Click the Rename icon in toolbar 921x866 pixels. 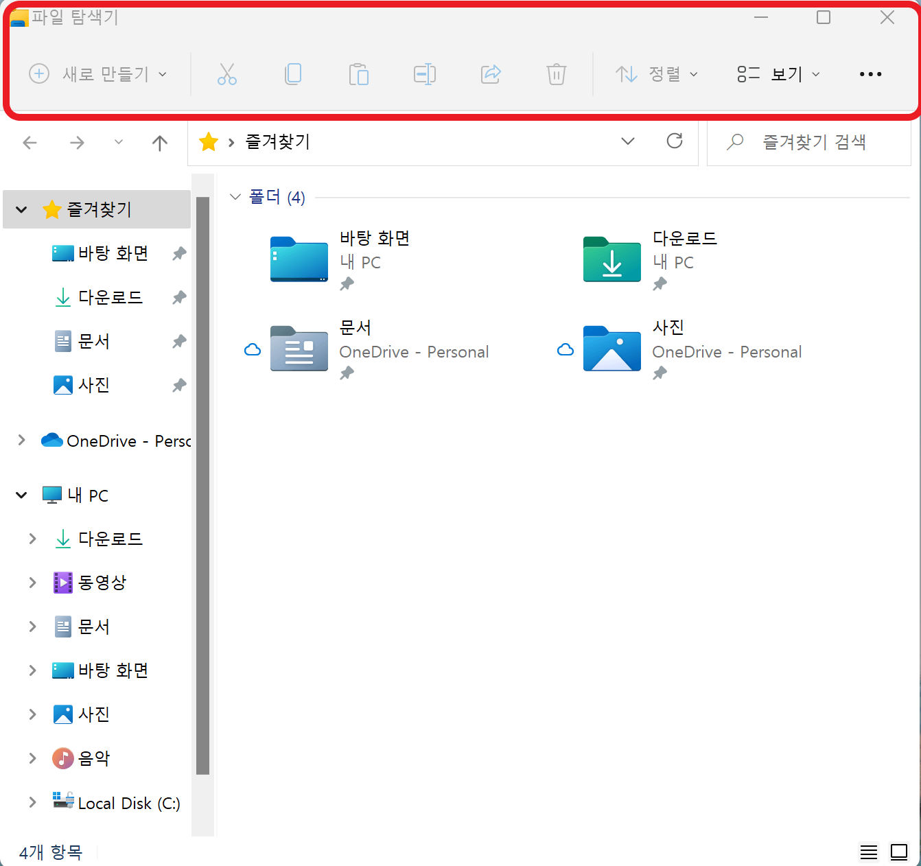point(425,74)
